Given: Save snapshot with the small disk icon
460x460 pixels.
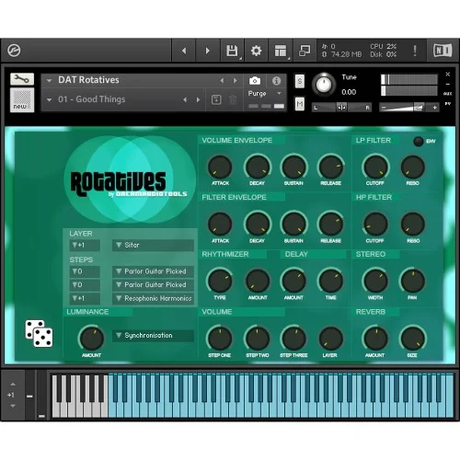Looking at the screenshot, I should click(216, 99).
